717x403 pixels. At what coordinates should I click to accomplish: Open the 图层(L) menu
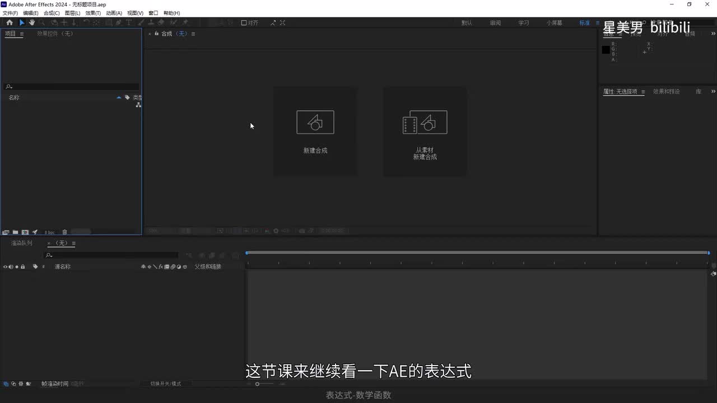click(72, 13)
